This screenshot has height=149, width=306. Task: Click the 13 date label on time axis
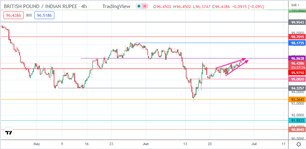[x=185, y=144]
